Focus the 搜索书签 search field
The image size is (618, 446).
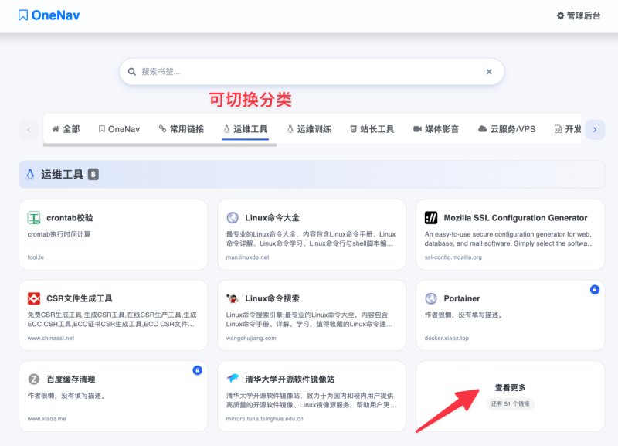(312, 72)
